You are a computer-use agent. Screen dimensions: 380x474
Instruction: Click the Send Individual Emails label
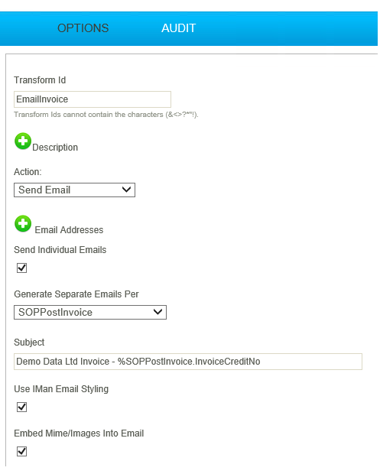click(60, 250)
